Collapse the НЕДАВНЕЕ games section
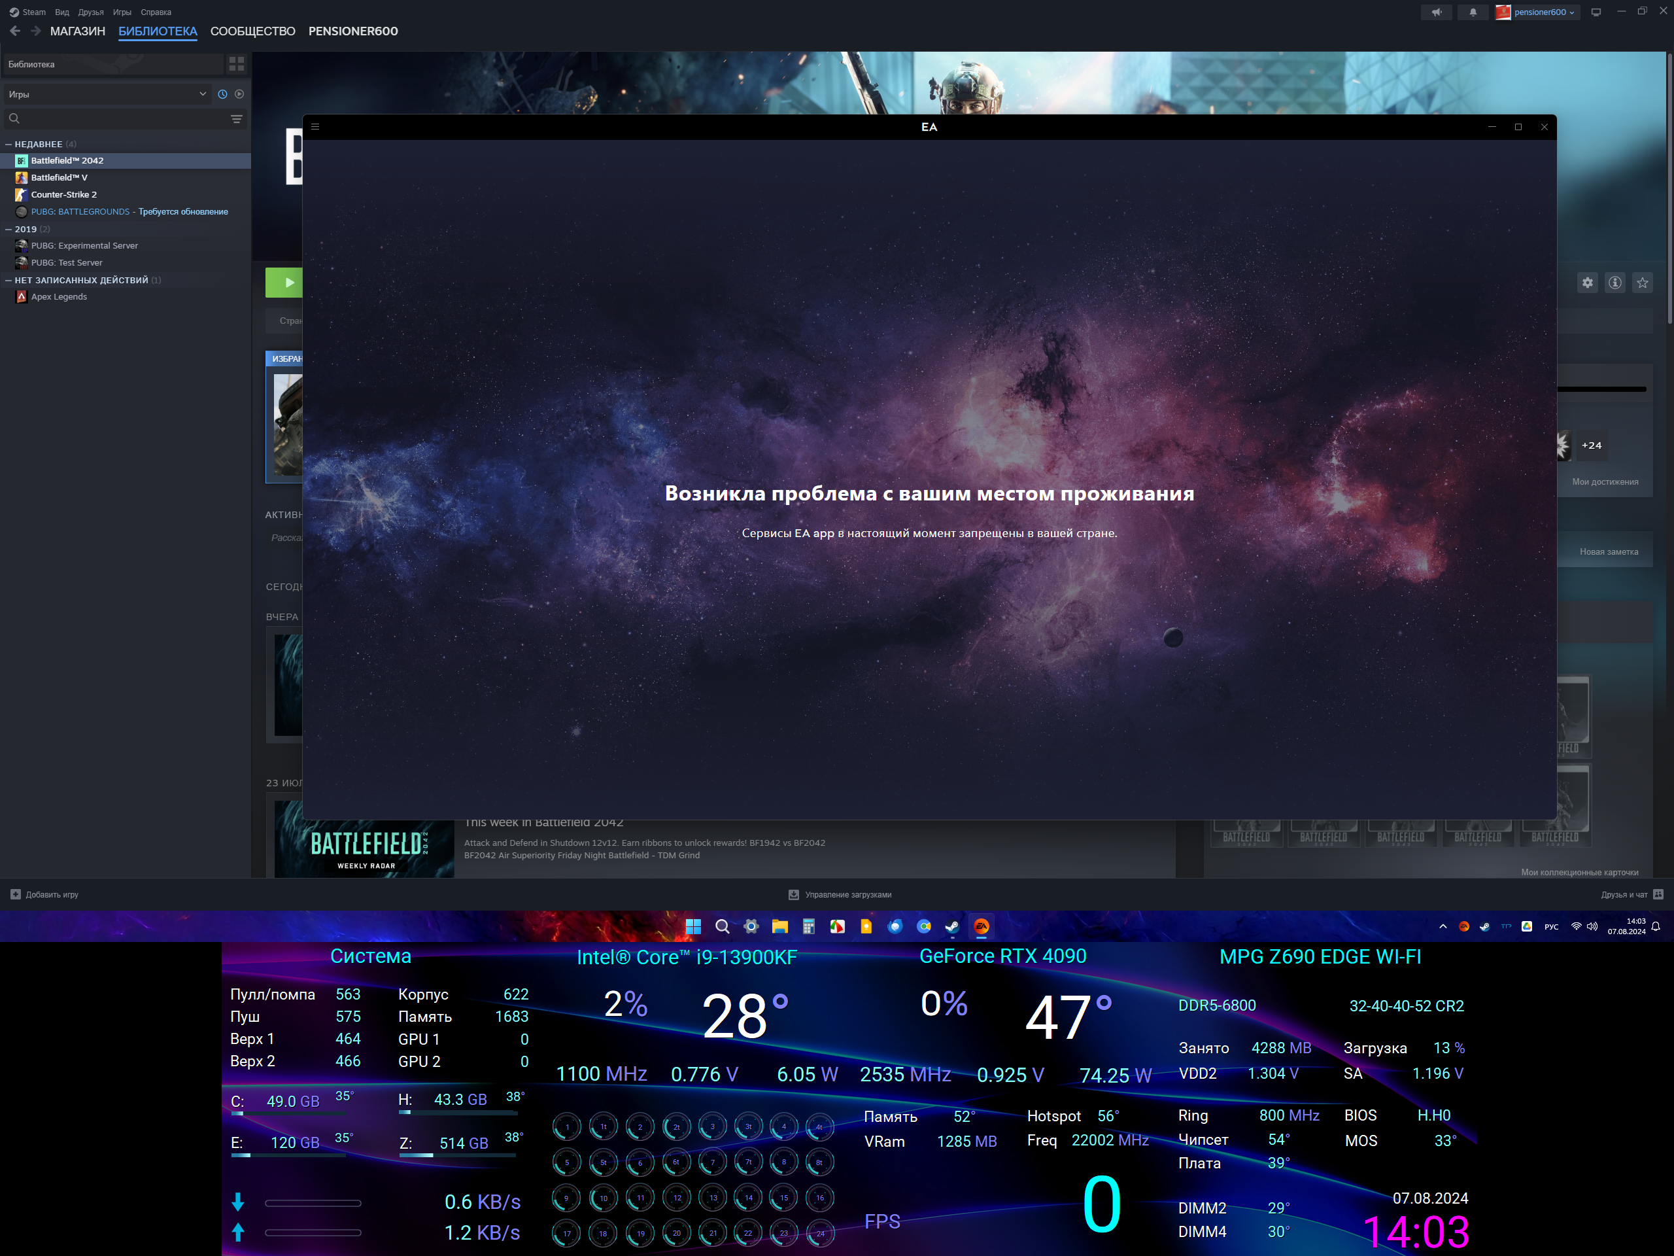The image size is (1674, 1256). tap(9, 144)
